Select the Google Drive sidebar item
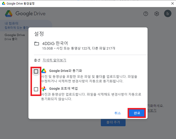 coord(15,37)
